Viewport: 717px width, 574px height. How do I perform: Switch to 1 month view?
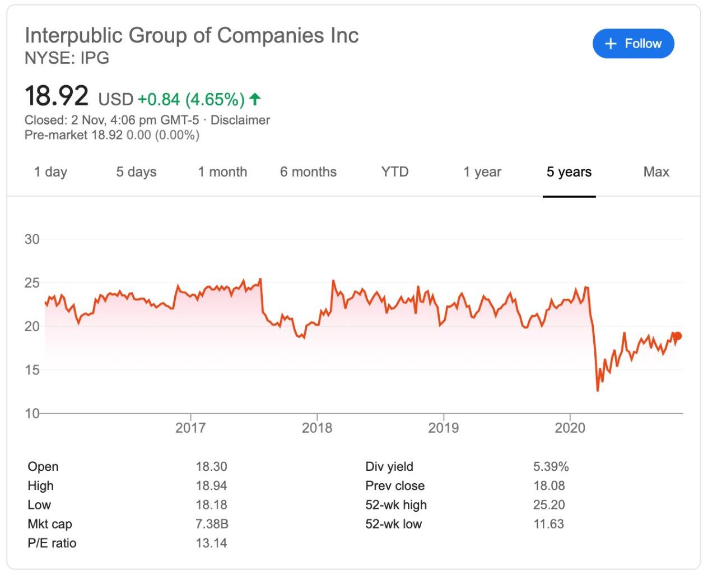coord(222,172)
